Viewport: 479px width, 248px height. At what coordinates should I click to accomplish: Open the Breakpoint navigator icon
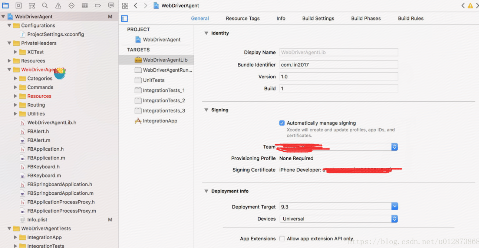(98, 6)
